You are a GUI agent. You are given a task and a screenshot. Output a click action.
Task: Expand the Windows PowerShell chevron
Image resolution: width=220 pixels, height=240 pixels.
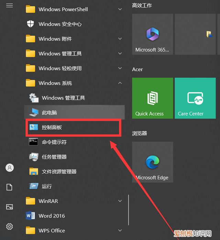click(120, 9)
